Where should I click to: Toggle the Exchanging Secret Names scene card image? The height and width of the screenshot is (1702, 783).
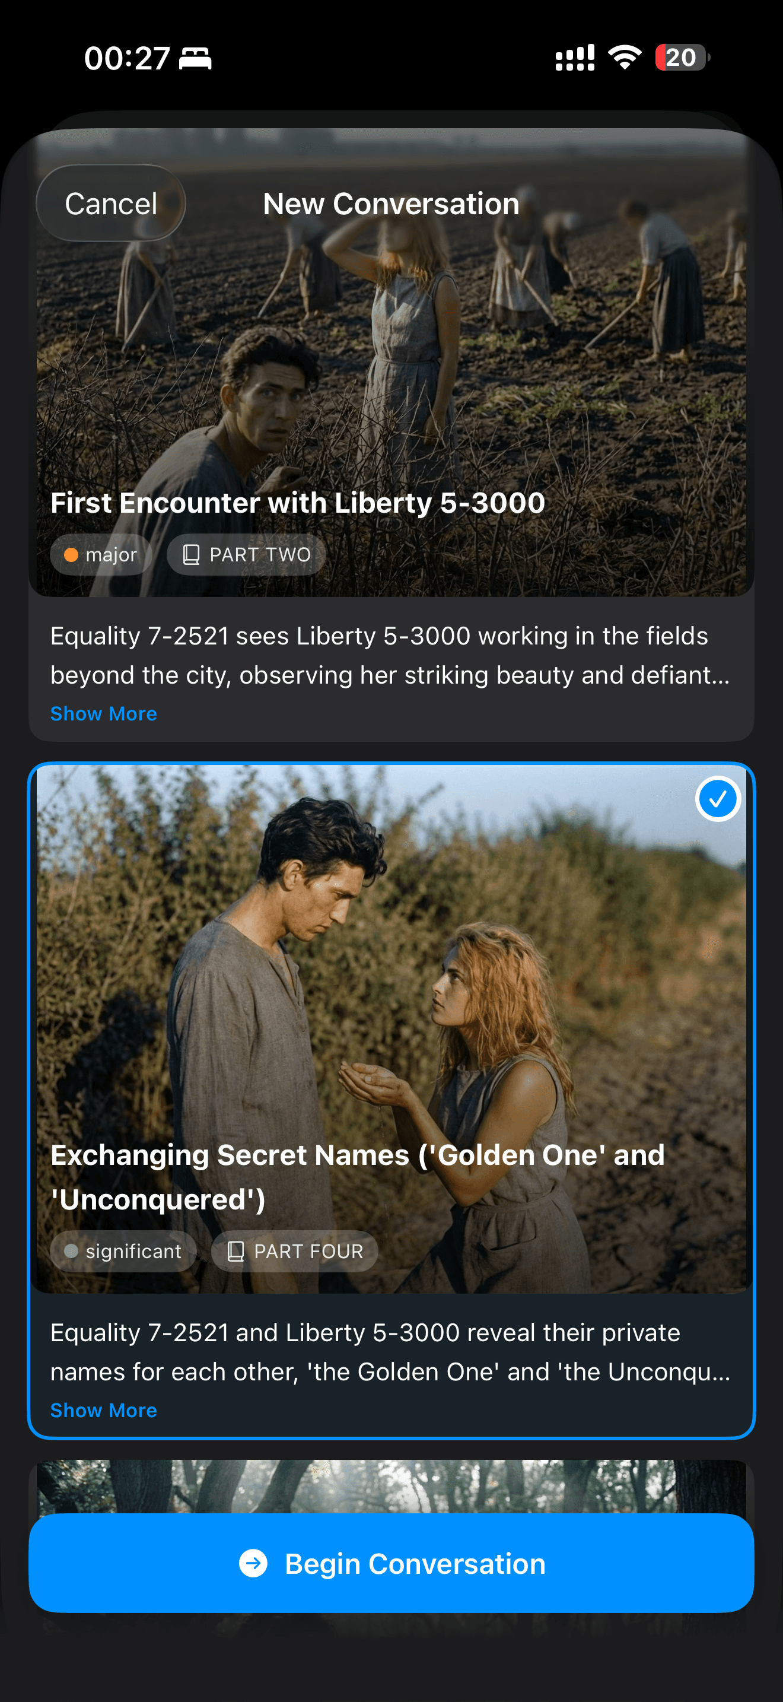[391, 1028]
